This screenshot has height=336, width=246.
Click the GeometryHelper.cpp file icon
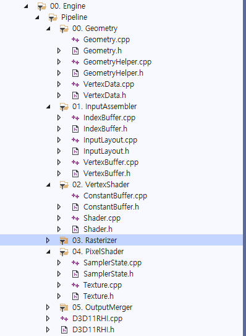point(75,62)
